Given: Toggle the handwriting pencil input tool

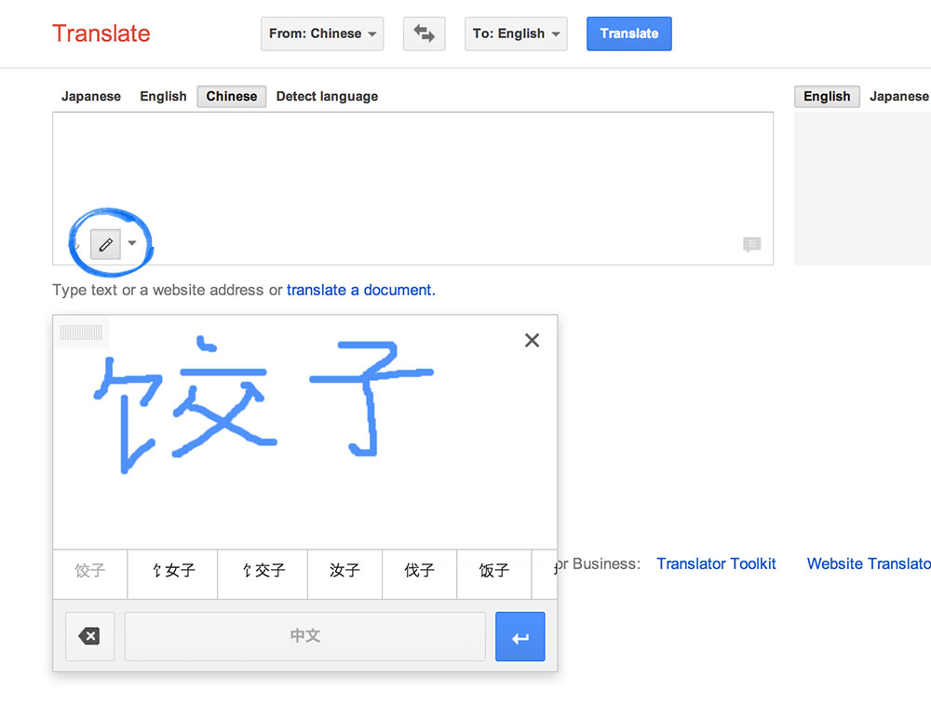Looking at the screenshot, I should pos(106,244).
